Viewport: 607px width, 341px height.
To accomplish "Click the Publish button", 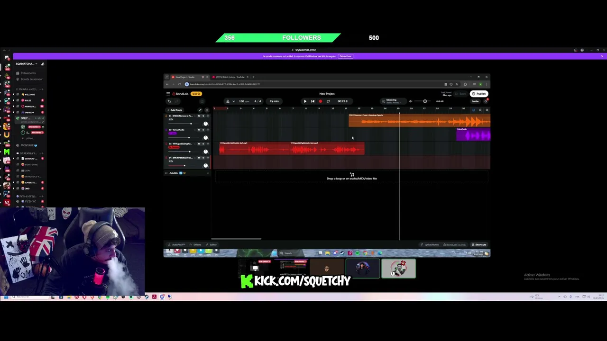I will point(479,94).
